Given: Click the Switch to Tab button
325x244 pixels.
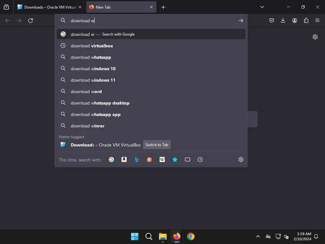Looking at the screenshot, I should pos(157,145).
